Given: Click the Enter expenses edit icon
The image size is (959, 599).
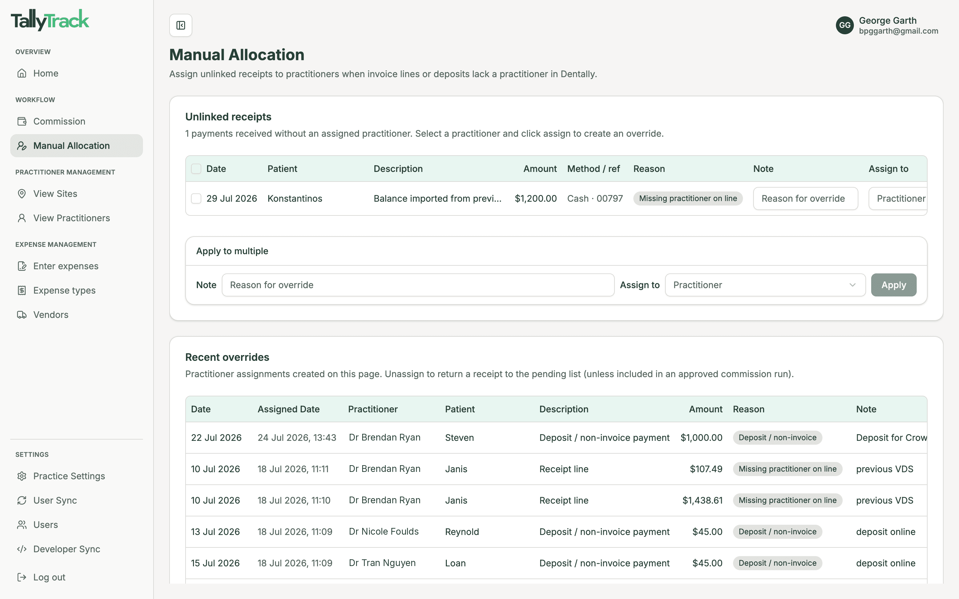Looking at the screenshot, I should click(x=22, y=266).
